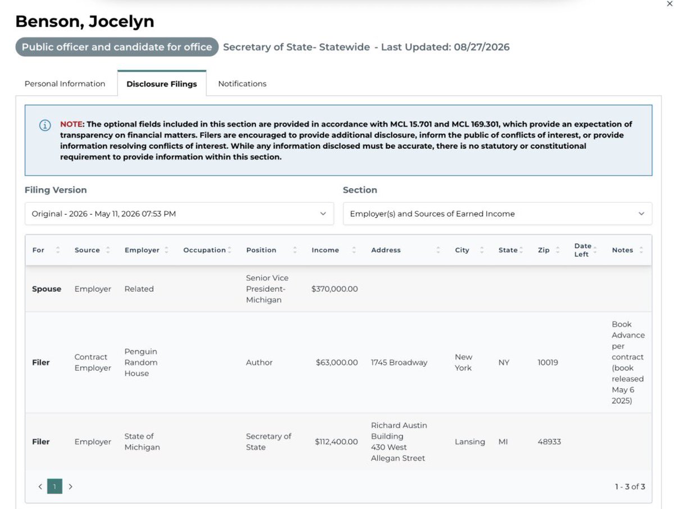Click the Author position cell
Image resolution: width=674 pixels, height=509 pixels.
point(259,362)
